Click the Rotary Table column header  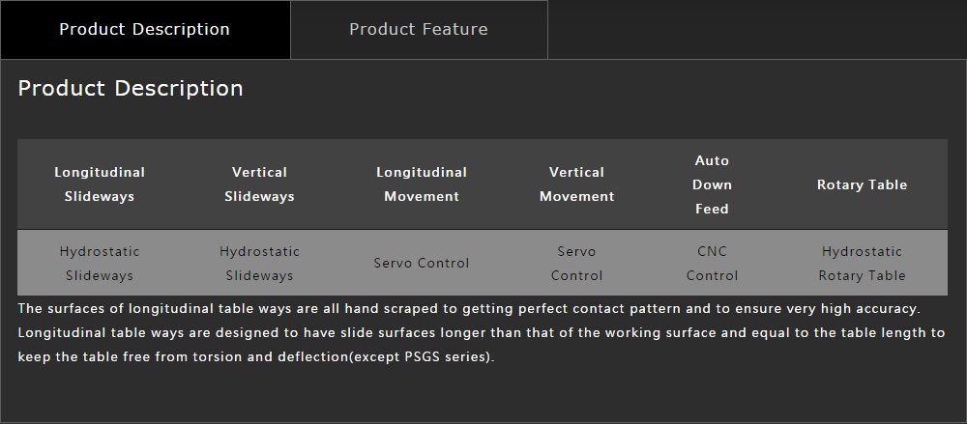(862, 184)
